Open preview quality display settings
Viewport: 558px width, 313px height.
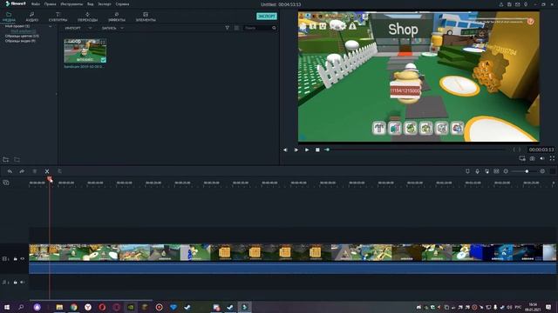[522, 158]
